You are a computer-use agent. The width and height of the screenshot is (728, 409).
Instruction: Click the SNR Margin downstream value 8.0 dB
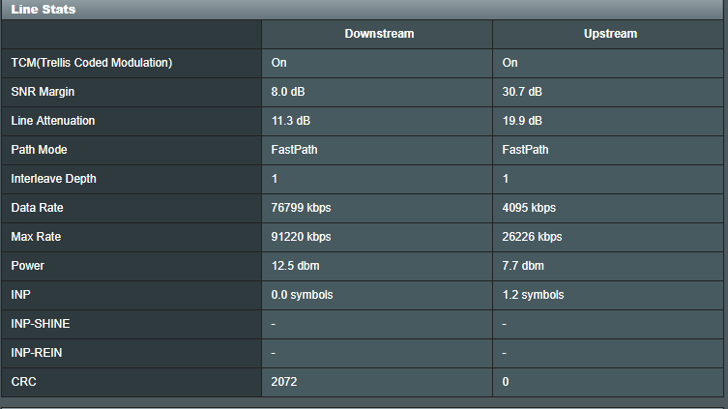tap(288, 92)
